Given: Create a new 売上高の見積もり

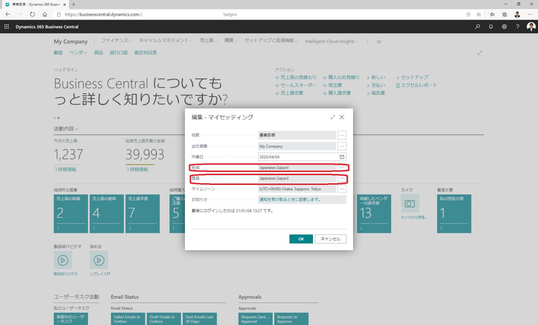Looking at the screenshot, I should [x=296, y=77].
